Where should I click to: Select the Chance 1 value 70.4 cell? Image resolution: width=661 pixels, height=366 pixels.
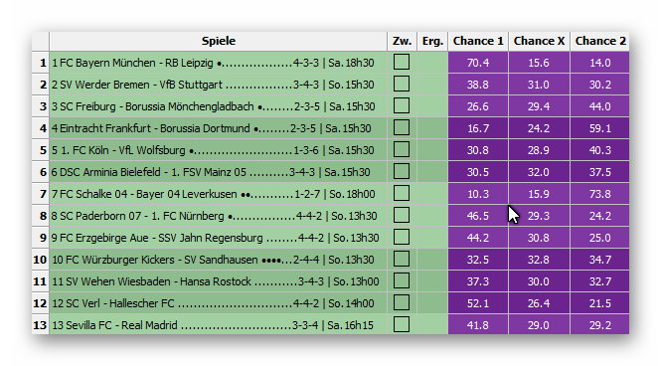click(x=478, y=63)
